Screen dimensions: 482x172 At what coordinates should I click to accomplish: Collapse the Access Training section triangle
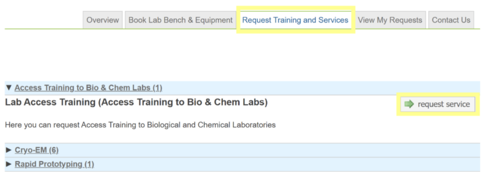(x=9, y=88)
